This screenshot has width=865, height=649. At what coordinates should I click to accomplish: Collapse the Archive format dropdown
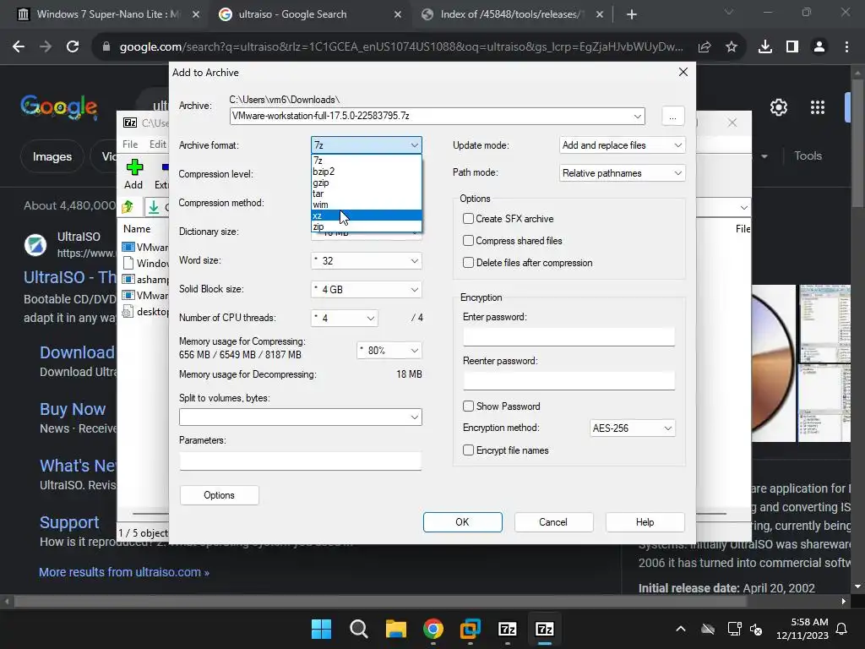[x=367, y=145]
